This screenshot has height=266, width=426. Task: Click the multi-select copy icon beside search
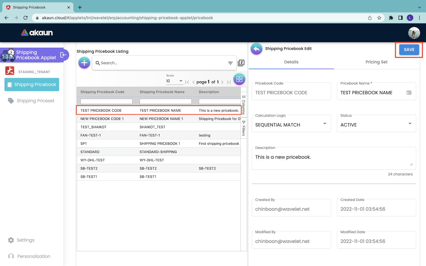[x=241, y=63]
